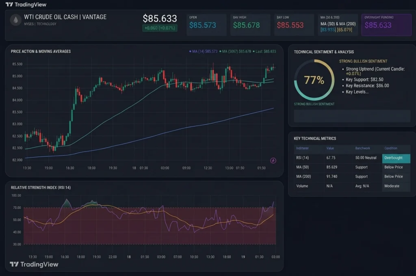Click the lightning bolt icon in the price chart

273,161
